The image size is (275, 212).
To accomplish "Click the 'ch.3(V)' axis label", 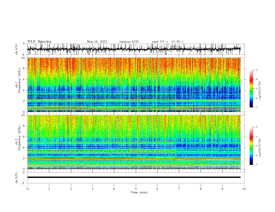I will (x=17, y=178).
